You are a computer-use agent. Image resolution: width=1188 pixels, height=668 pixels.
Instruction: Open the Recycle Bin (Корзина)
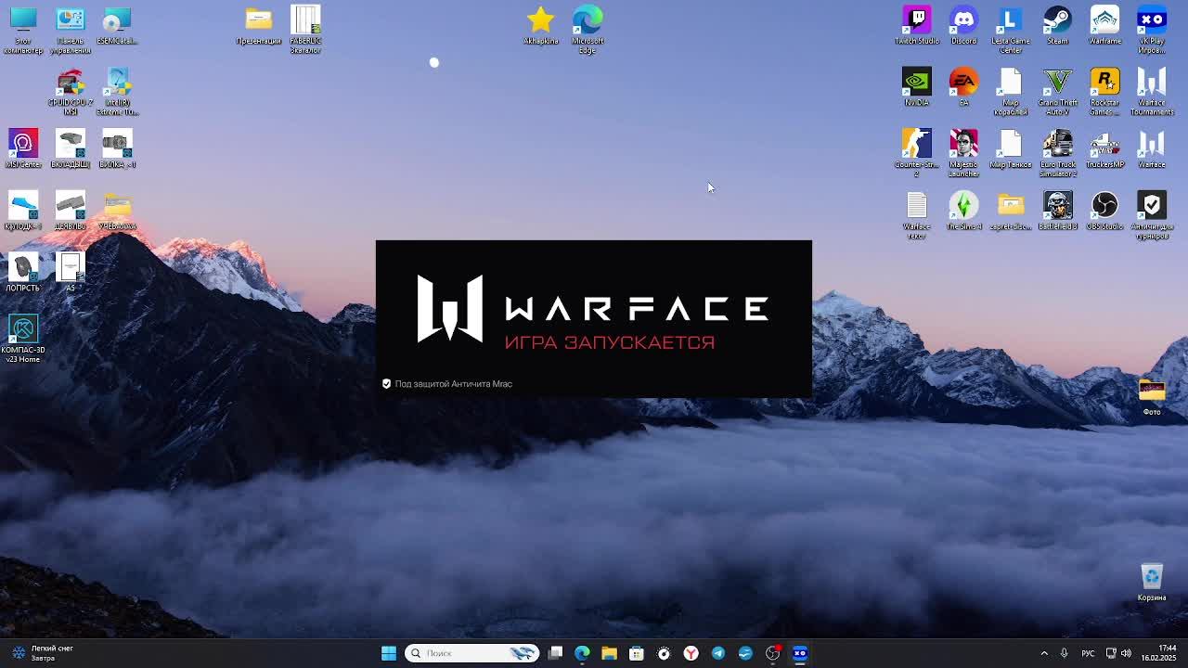coord(1152,582)
